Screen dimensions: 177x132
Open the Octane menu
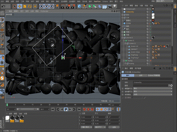(x=105, y=1)
